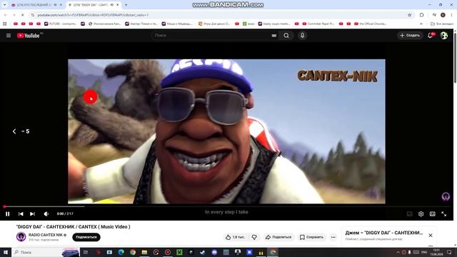Open the player settings gear
The height and width of the screenshot is (257, 457).
(x=421, y=214)
